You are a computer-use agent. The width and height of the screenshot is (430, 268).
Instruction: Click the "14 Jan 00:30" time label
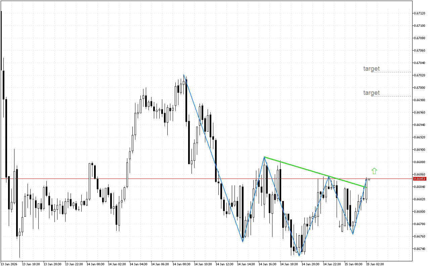pos(95,264)
